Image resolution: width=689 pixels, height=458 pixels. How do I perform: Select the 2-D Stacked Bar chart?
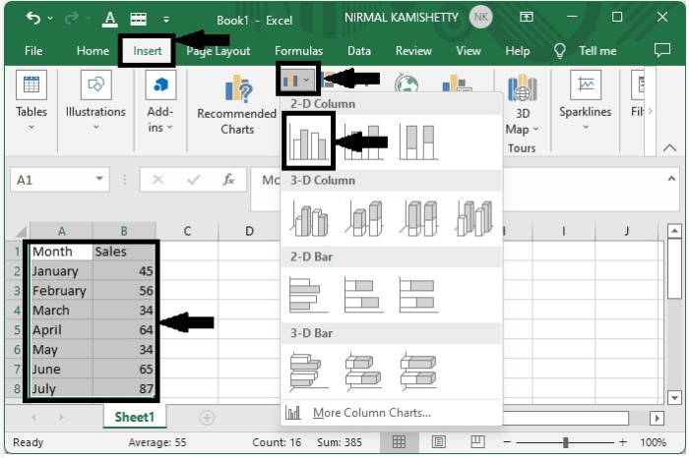click(x=363, y=295)
